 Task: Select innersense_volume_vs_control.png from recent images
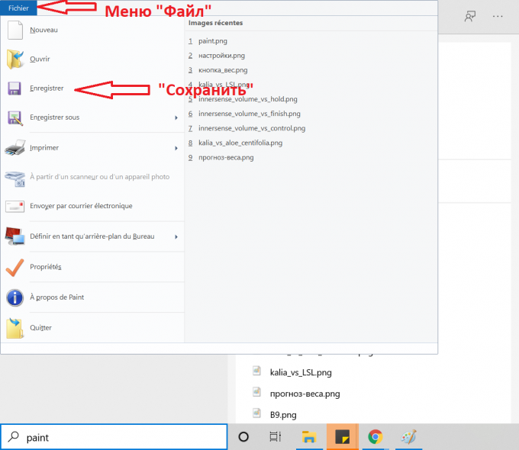click(251, 128)
